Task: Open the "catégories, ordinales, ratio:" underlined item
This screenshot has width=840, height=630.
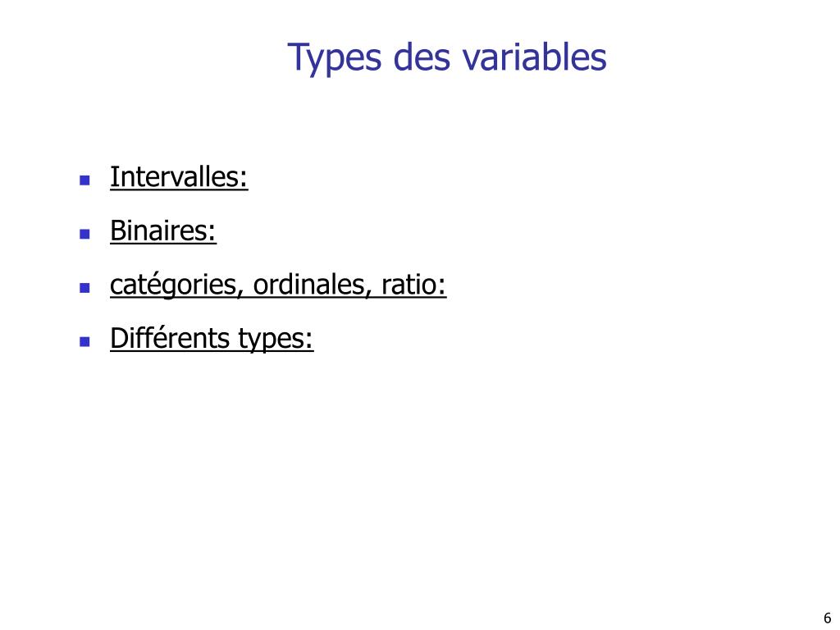Action: click(x=278, y=285)
